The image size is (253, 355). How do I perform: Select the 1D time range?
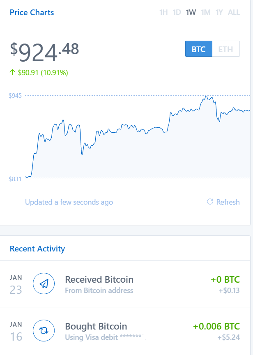(x=177, y=12)
